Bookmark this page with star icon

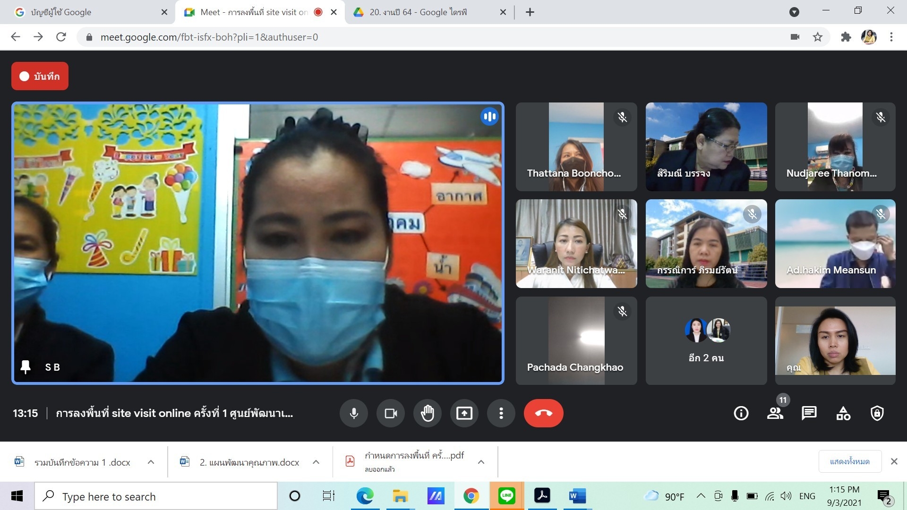coord(818,37)
